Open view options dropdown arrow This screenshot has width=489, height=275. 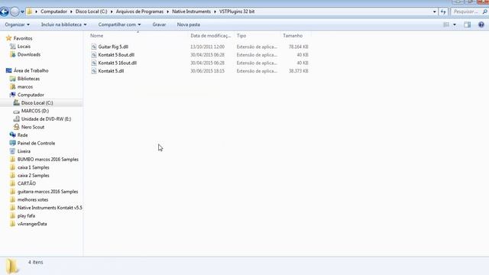455,24
